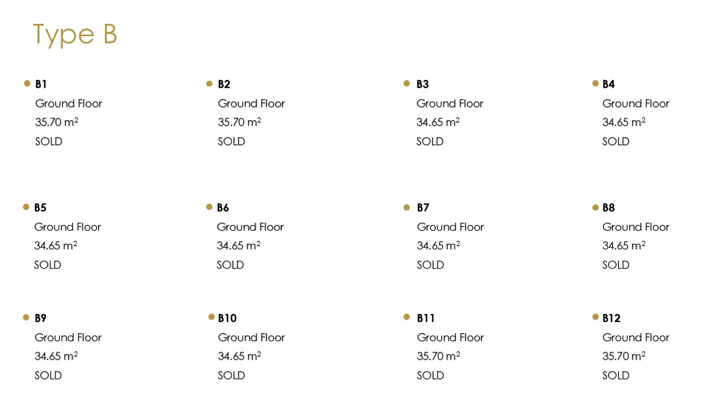Image resolution: width=726 pixels, height=408 pixels.
Task: Select the gold bullet next to B12
Action: click(596, 317)
